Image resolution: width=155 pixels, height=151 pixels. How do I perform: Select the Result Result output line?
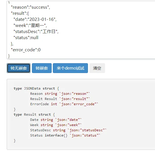(60, 99)
